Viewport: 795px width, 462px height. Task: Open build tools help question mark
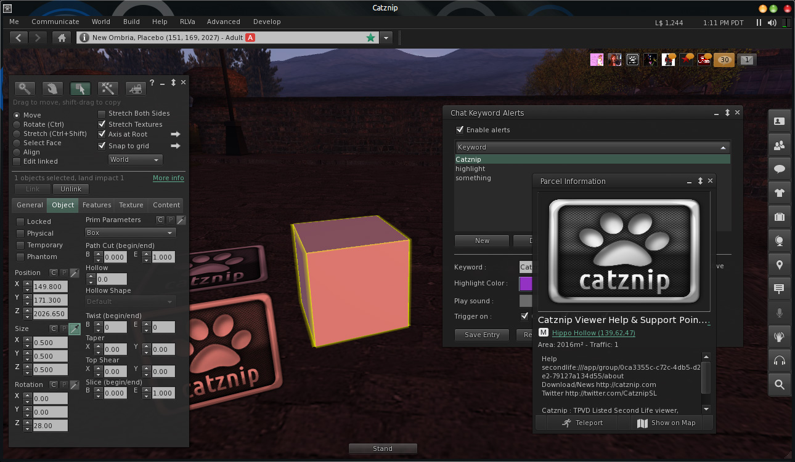coord(152,82)
